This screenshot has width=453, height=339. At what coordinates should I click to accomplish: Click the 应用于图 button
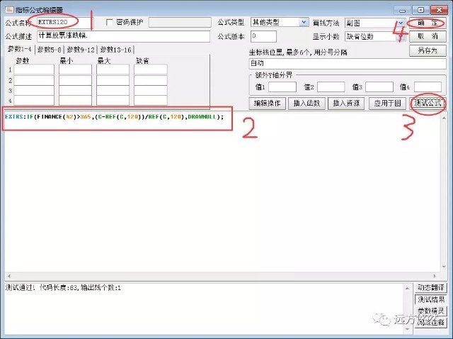click(x=387, y=104)
